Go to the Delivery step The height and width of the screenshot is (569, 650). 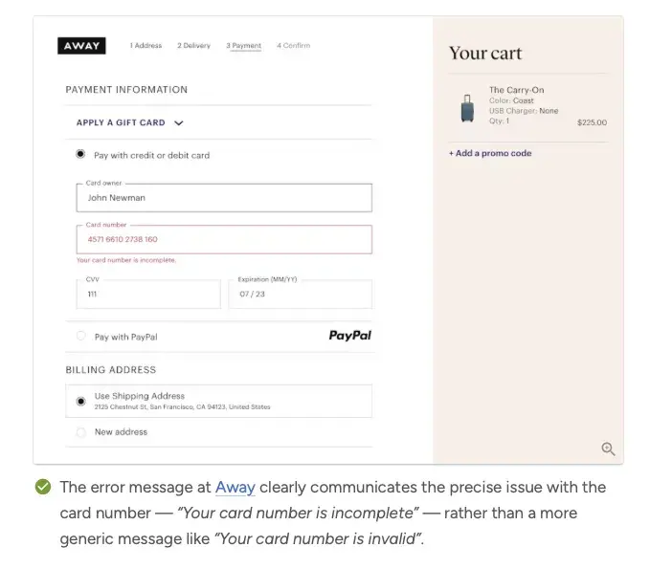193,46
